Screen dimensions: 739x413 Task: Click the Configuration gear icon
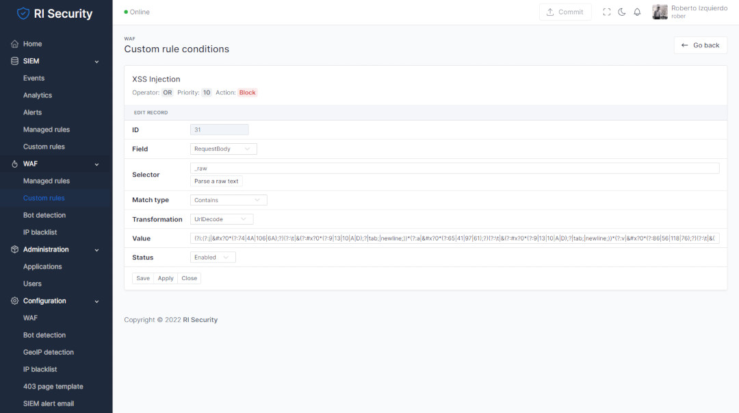point(14,301)
